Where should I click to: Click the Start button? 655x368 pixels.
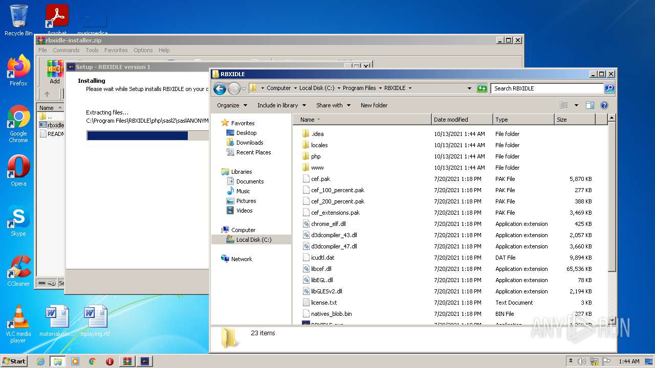pyautogui.click(x=14, y=361)
